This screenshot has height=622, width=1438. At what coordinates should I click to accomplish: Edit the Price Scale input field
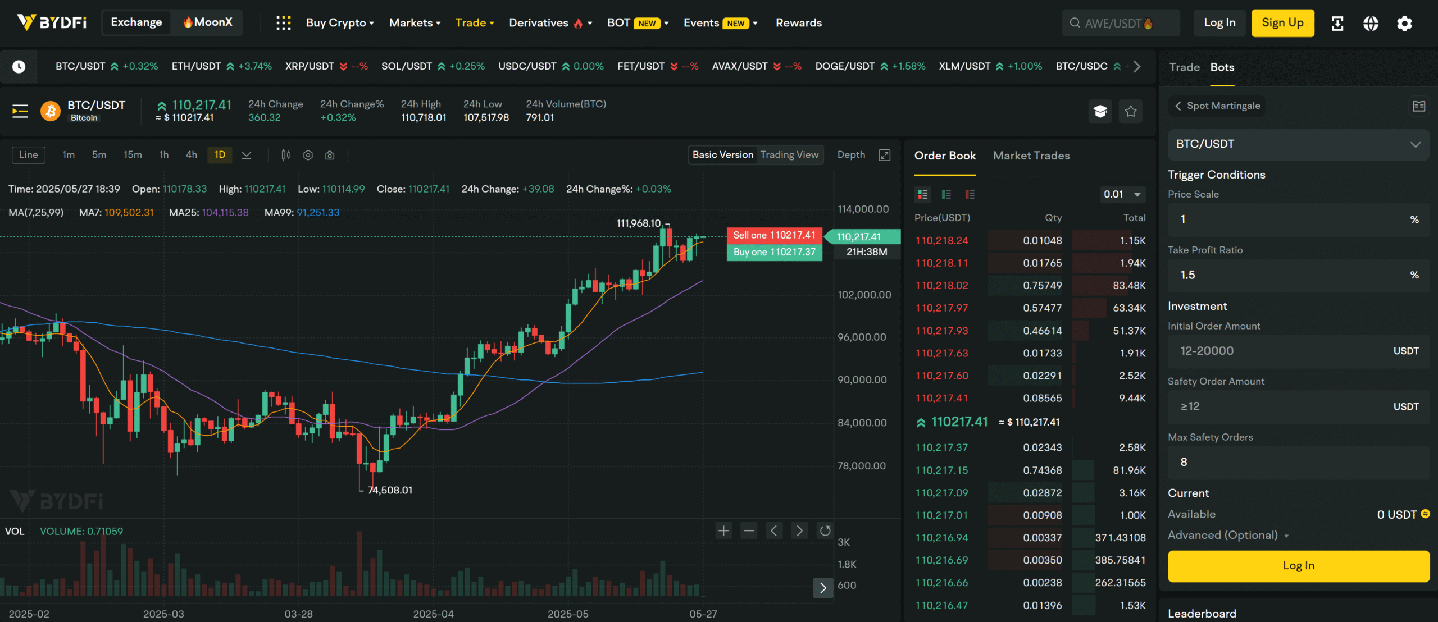coord(1298,219)
